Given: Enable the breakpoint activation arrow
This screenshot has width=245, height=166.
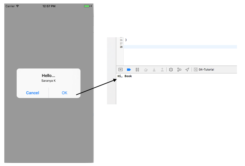Looking at the screenshot, I should pos(129,69).
